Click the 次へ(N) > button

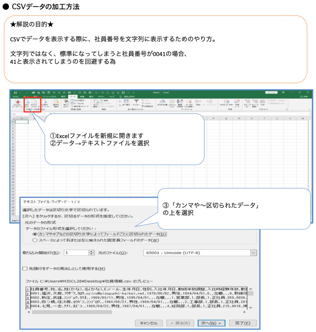[211, 323]
